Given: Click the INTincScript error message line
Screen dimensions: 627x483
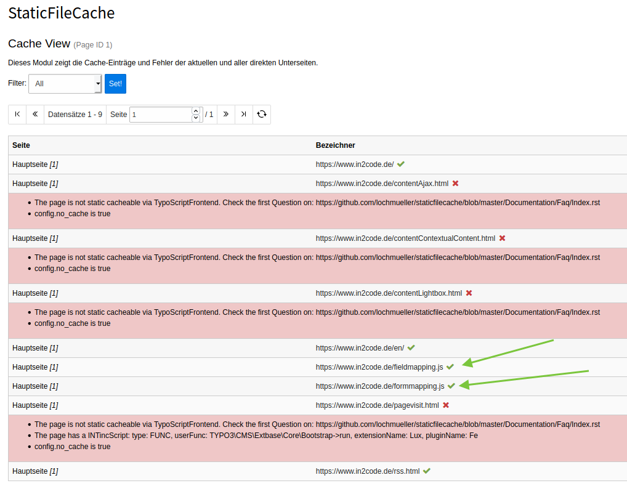Looking at the screenshot, I should (256, 436).
